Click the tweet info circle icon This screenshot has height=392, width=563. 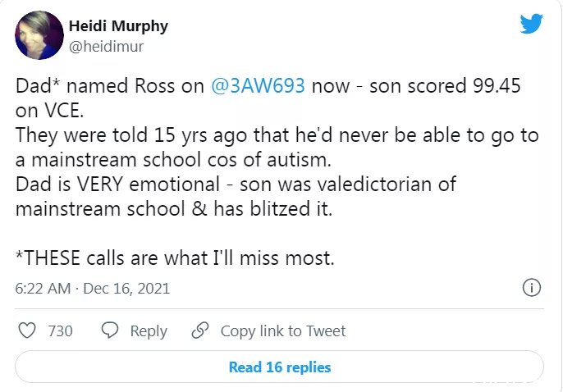pyautogui.click(x=532, y=288)
